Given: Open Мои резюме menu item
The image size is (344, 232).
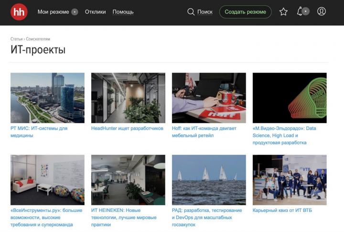Looking at the screenshot, I should [x=54, y=12].
